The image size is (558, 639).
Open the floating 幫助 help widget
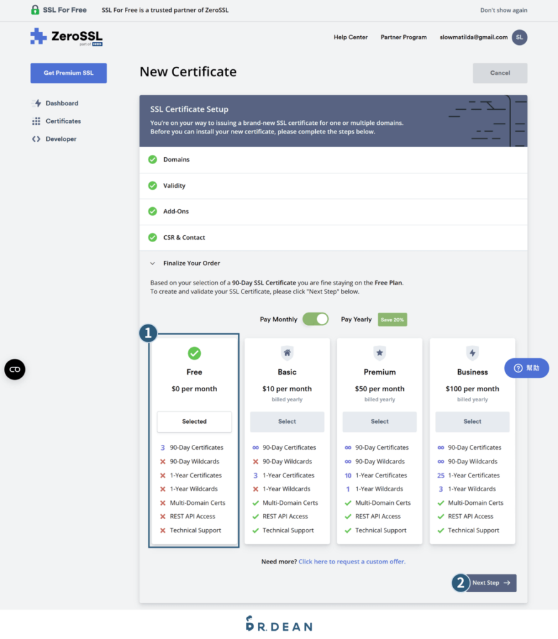[x=526, y=368]
